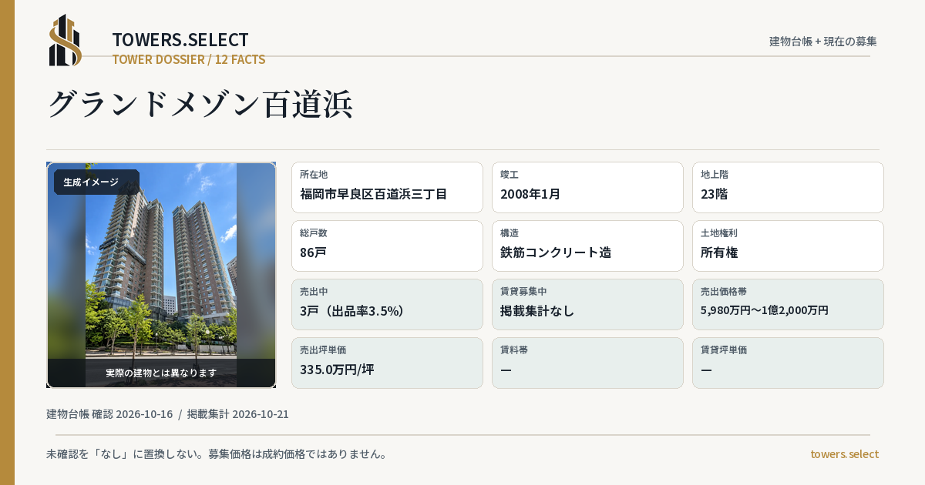Click the Towers.Select building logo icon
This screenshot has height=485, width=925.
66,40
